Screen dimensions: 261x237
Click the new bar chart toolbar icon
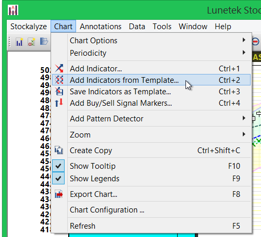[19, 42]
